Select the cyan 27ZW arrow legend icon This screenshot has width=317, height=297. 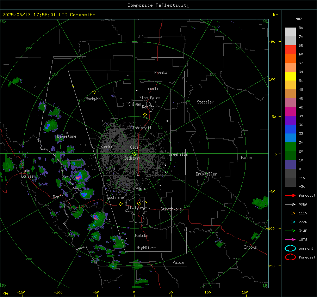click(x=290, y=222)
